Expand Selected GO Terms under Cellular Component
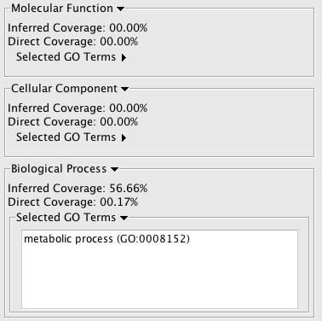 [x=124, y=138]
